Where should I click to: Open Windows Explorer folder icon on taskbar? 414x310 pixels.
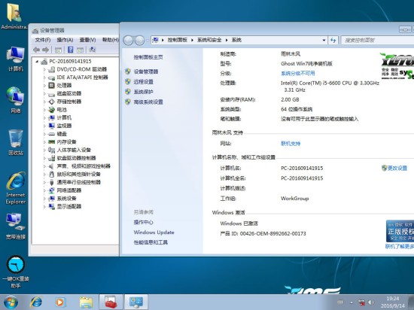tap(86, 302)
